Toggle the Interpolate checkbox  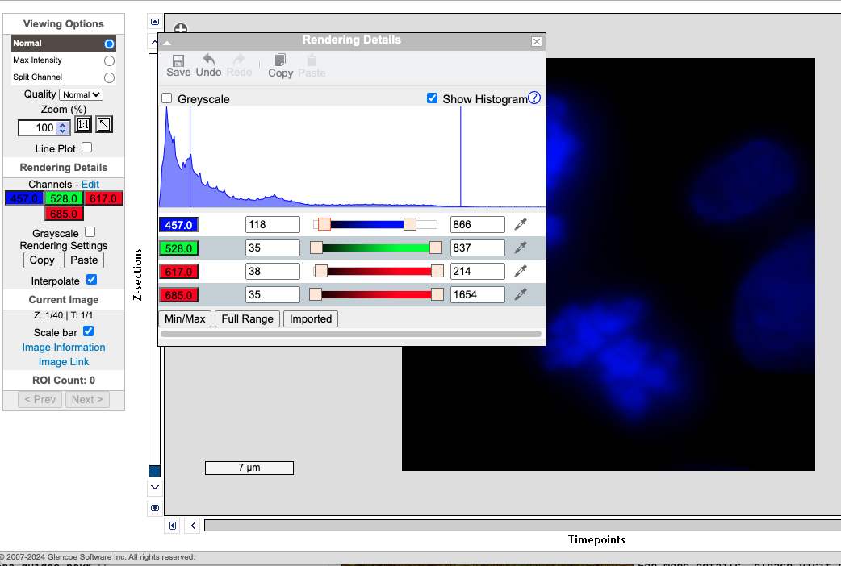coord(92,280)
